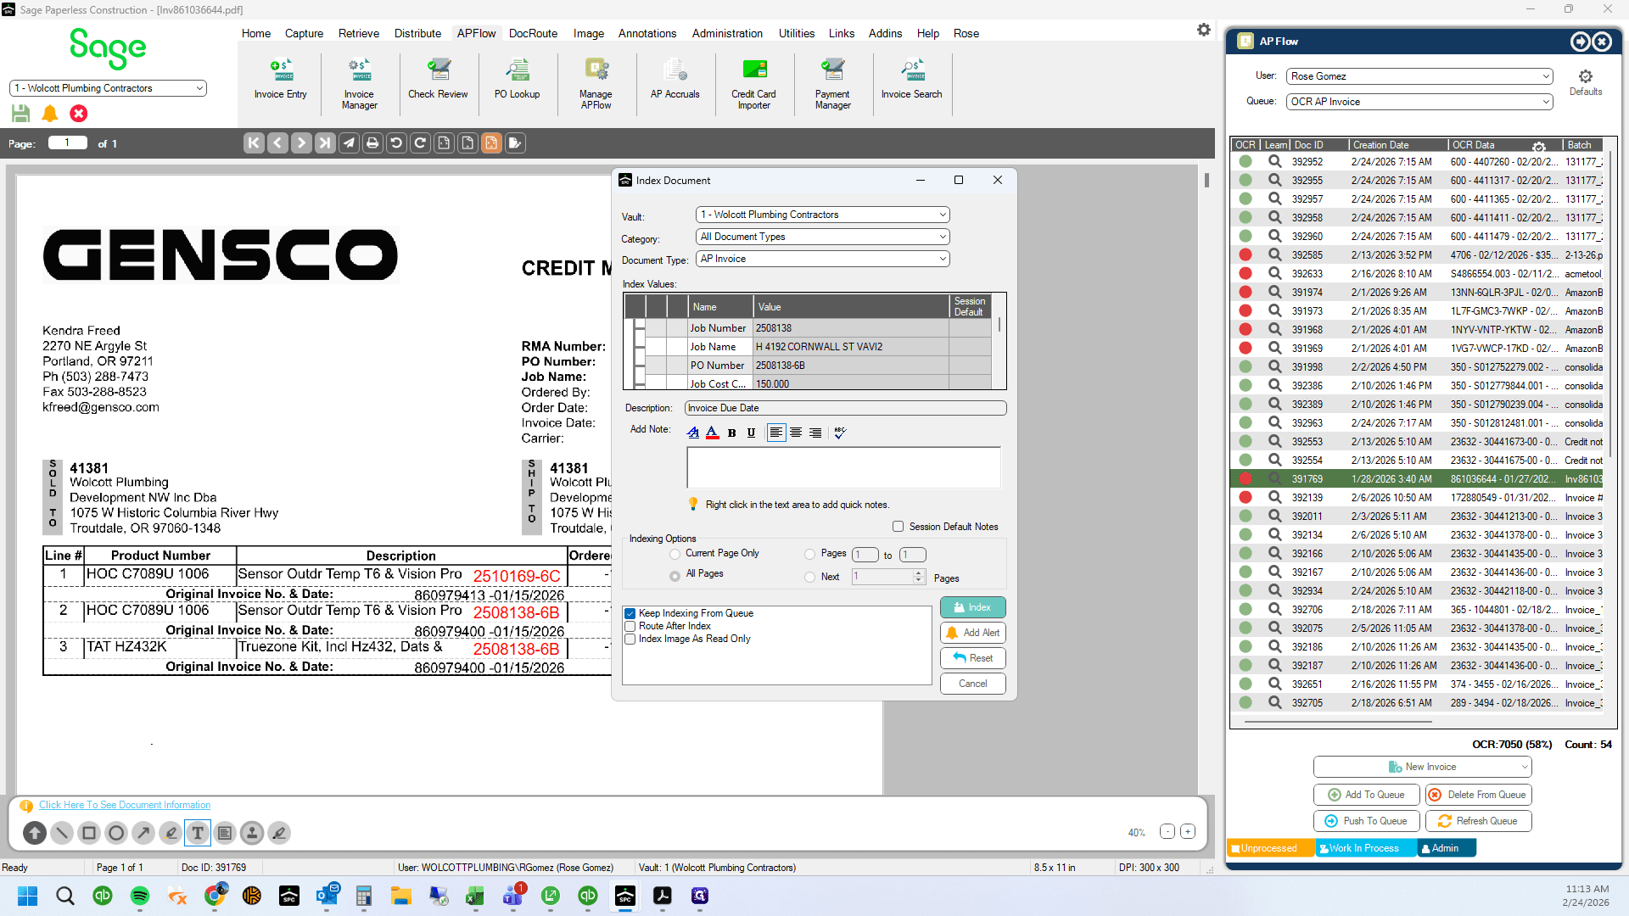Open the DocRoute menu

pyautogui.click(x=533, y=33)
